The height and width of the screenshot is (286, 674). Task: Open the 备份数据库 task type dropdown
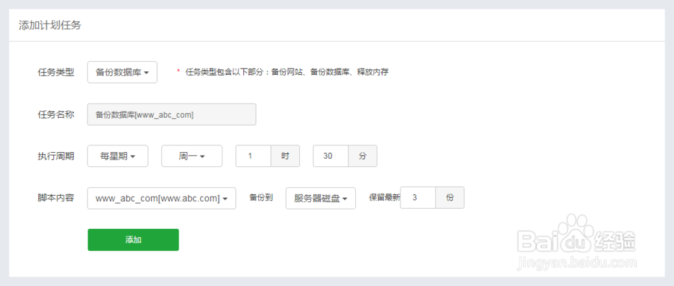122,72
